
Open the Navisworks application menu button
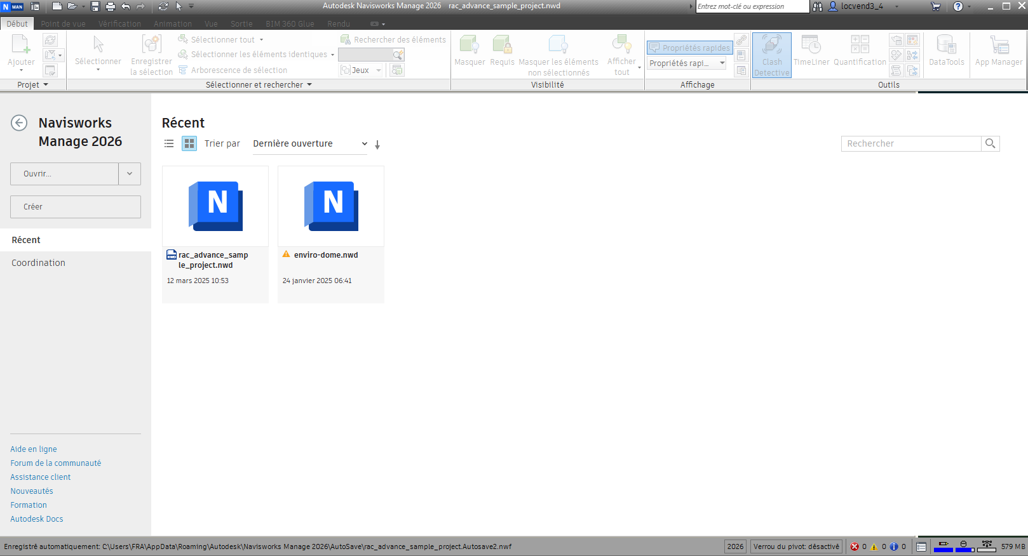(13, 6)
